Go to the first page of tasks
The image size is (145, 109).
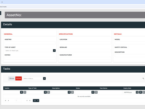pos(6,101)
